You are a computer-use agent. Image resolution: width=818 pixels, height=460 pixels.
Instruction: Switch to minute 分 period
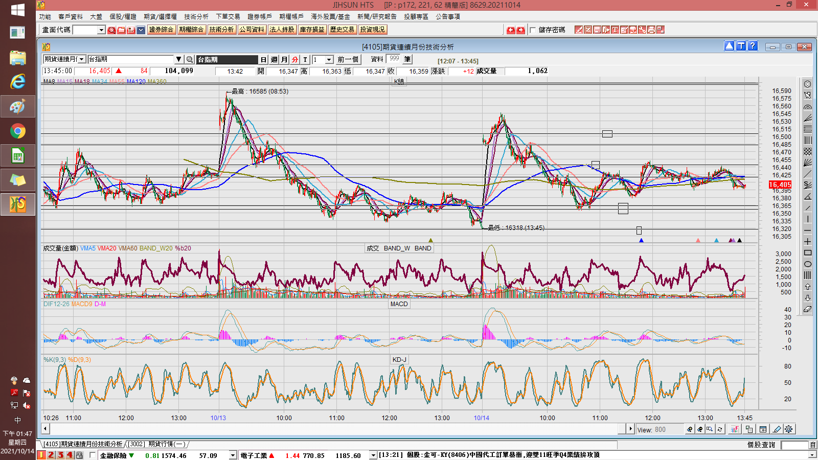tap(295, 60)
